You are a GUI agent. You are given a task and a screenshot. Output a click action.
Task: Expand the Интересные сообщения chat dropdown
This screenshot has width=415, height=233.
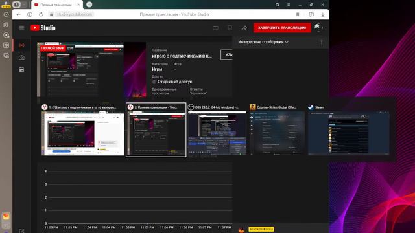[263, 42]
